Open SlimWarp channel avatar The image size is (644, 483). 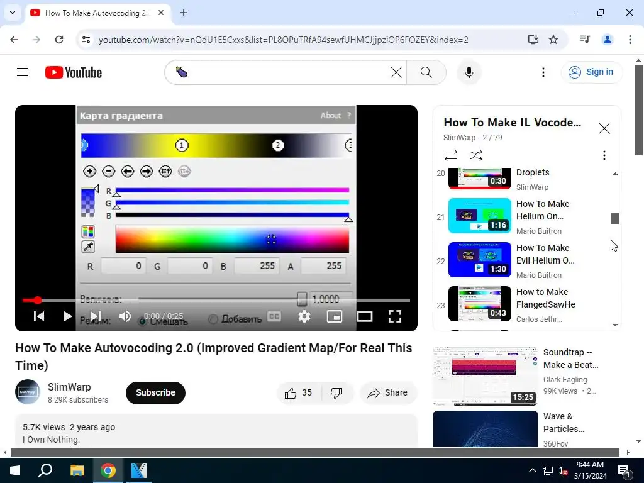tap(28, 392)
